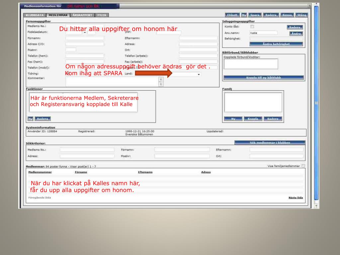Screen dimensions: 340x255
Task: Click the scrollbar down arrow
Action: (x=316, y=206)
